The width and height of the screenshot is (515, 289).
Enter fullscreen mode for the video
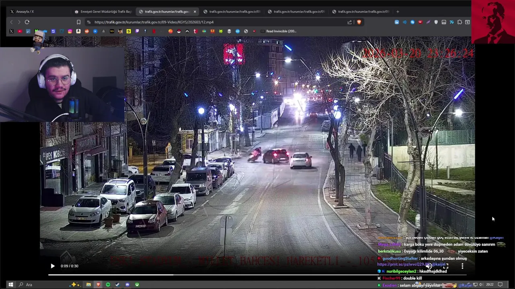click(x=446, y=266)
